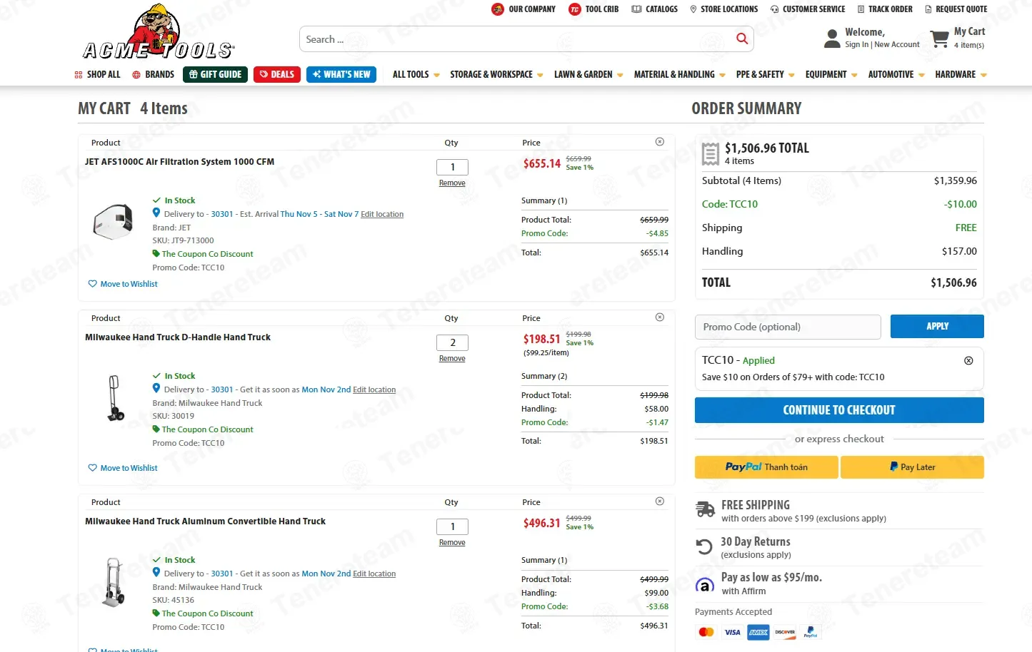
Task: Expand the All Tools menu
Action: tap(416, 74)
